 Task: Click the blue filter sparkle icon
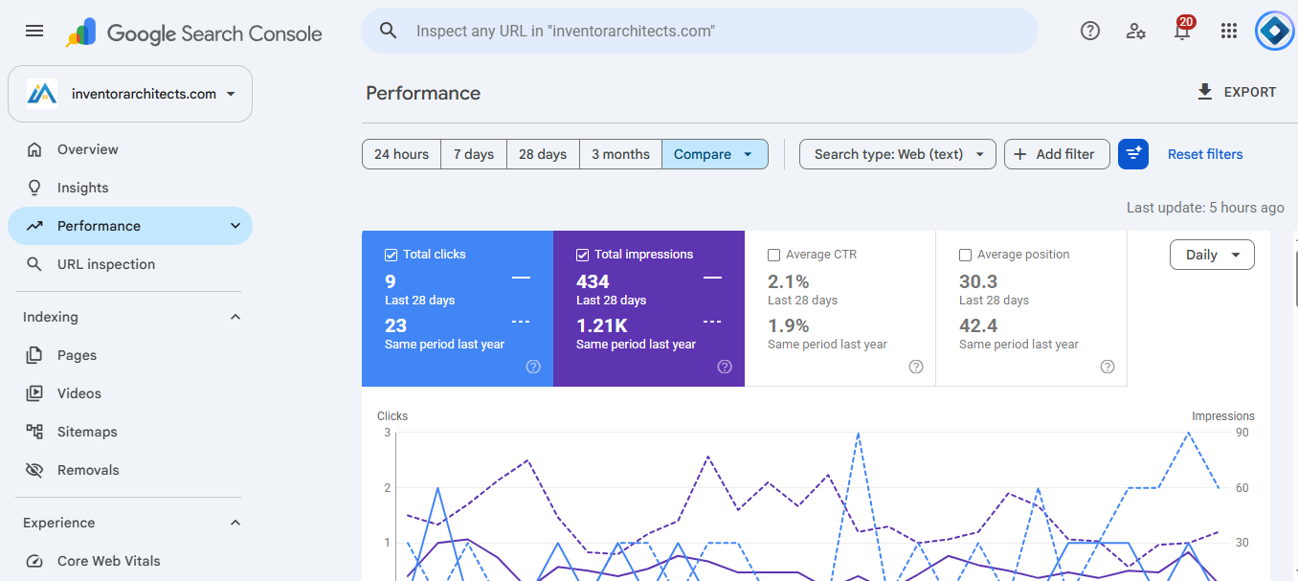[x=1133, y=154]
